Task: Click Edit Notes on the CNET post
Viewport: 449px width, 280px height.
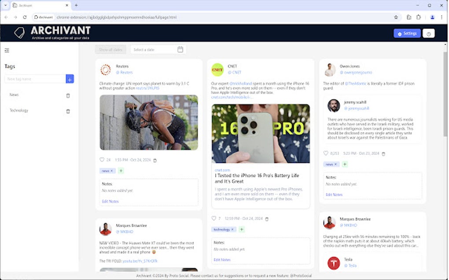Action: coord(222,260)
